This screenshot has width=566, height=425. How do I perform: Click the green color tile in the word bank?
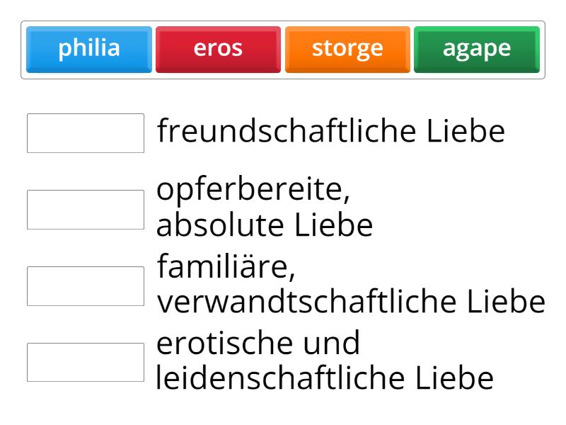[477, 50]
